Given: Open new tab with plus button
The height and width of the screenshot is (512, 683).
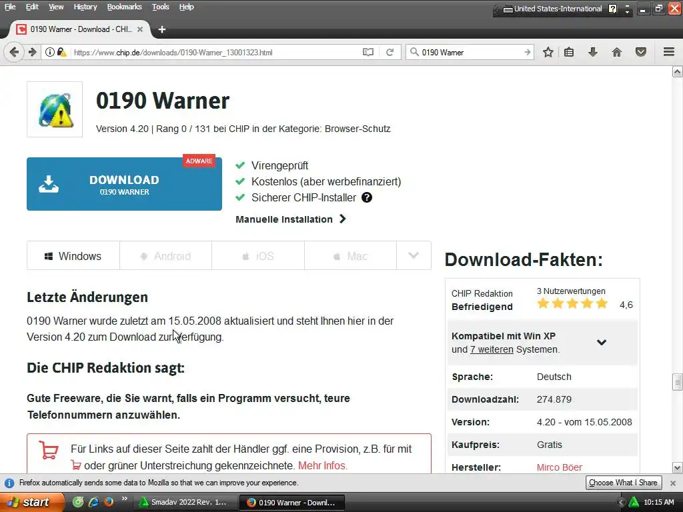Looking at the screenshot, I should coord(162,29).
